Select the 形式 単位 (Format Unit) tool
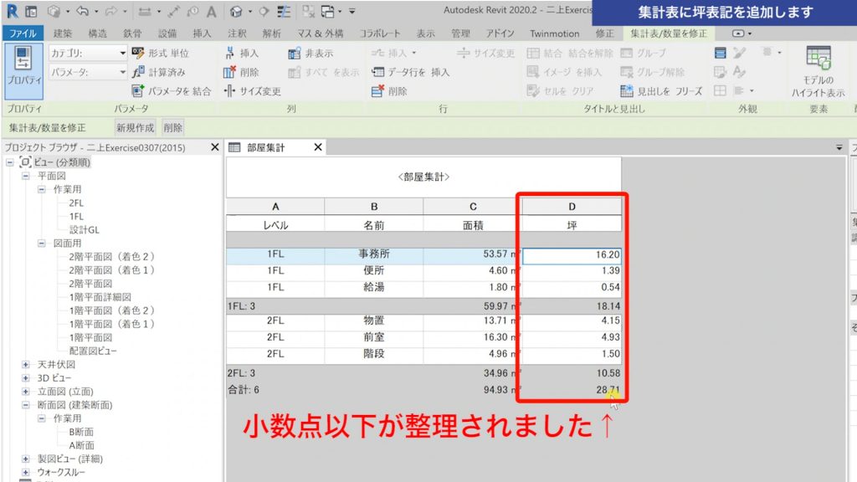 pyautogui.click(x=160, y=53)
